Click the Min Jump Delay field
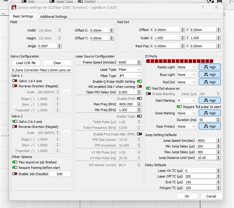234x208 pixels. (207, 146)
